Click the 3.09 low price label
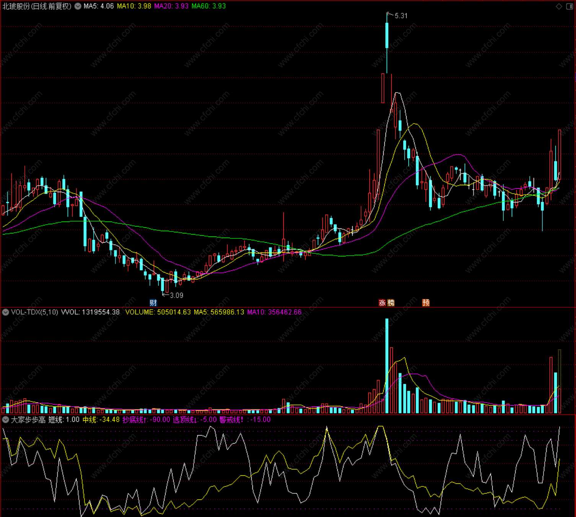 point(176,295)
